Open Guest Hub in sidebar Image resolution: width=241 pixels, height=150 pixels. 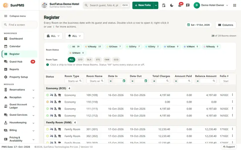pyautogui.click(x=19, y=62)
